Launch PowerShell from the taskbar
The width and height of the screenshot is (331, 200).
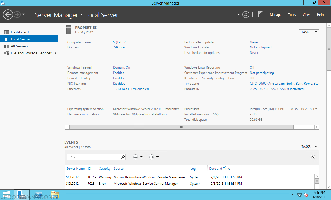38,195
